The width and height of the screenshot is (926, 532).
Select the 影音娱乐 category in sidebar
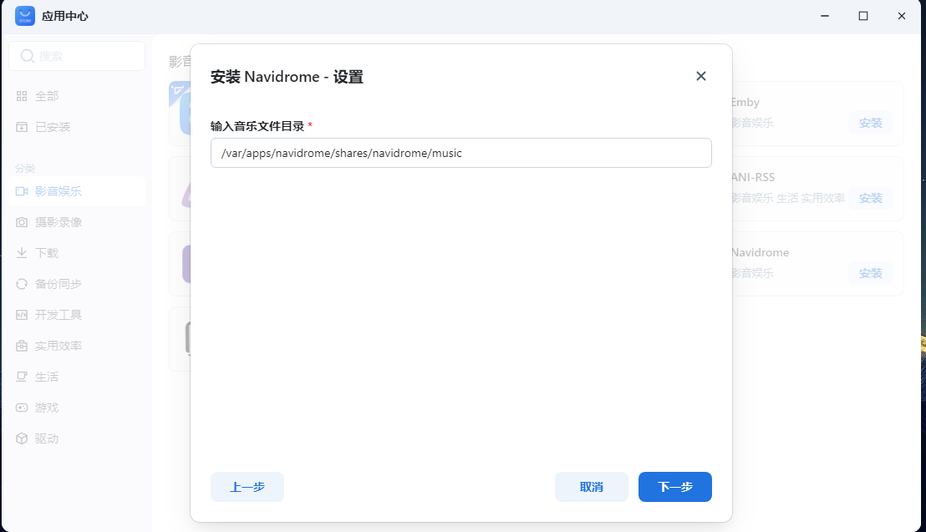pos(77,191)
